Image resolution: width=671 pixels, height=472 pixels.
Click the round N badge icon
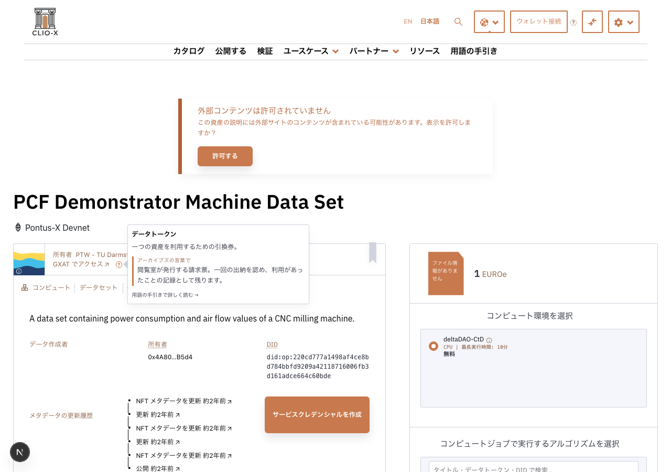[x=20, y=452]
